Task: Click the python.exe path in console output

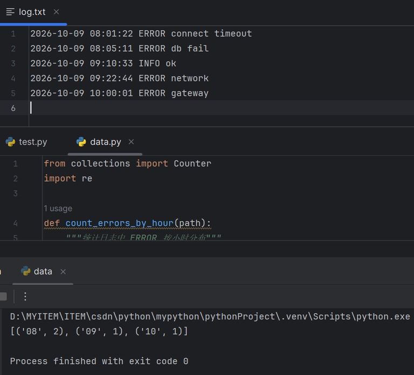Action: pos(210,316)
